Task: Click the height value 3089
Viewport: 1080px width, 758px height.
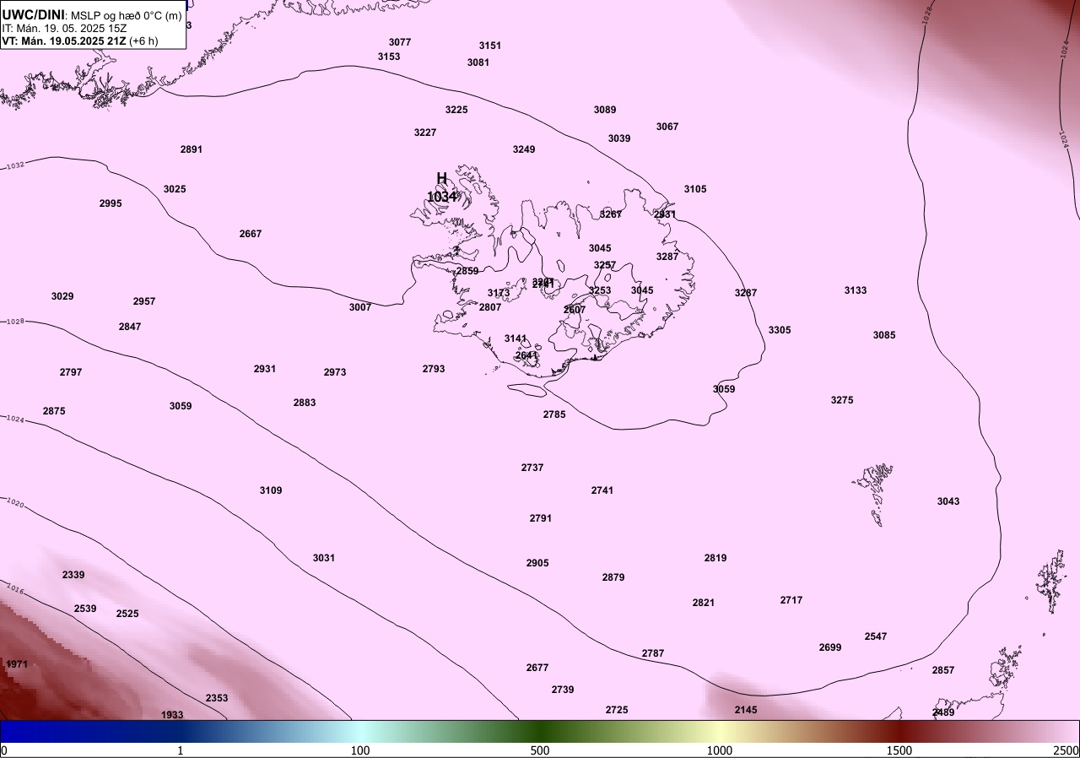Action: click(605, 110)
